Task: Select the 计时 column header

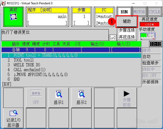Action: [x=46, y=44]
